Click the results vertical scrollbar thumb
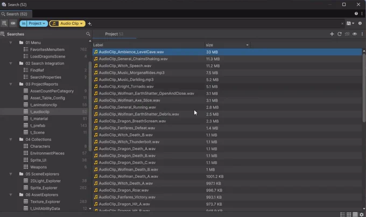This screenshot has height=217, width=366. 364,88
